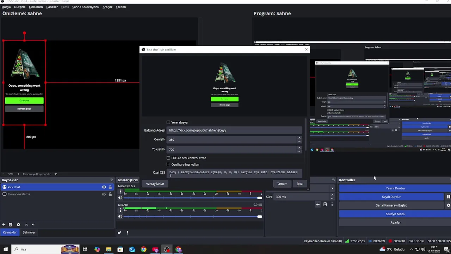This screenshot has width=451, height=254.
Task: Click Kaydı Durdur button
Action: point(391,197)
